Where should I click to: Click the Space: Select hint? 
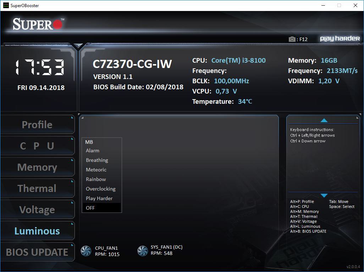pos(342,206)
